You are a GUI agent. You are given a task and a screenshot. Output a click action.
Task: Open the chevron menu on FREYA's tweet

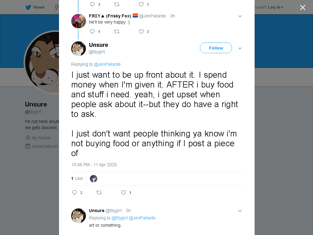pyautogui.click(x=240, y=16)
